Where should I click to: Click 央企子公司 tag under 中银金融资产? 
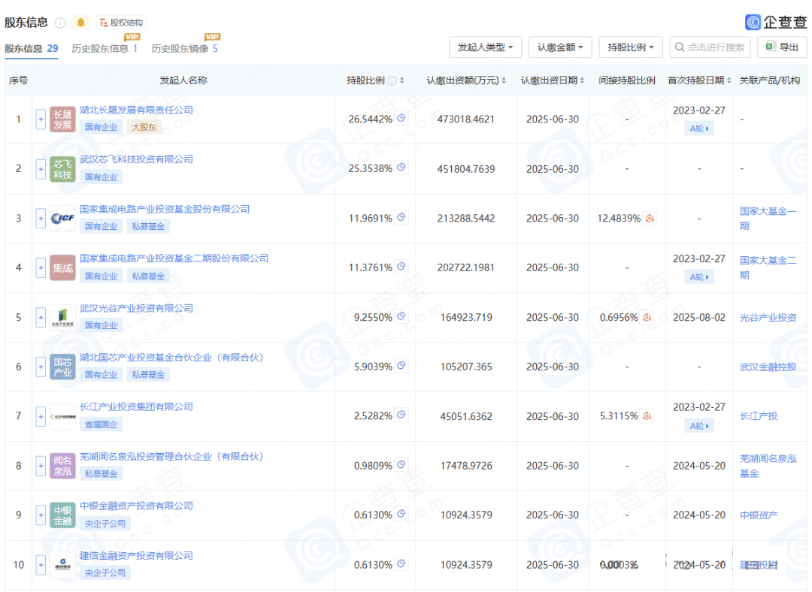click(105, 523)
